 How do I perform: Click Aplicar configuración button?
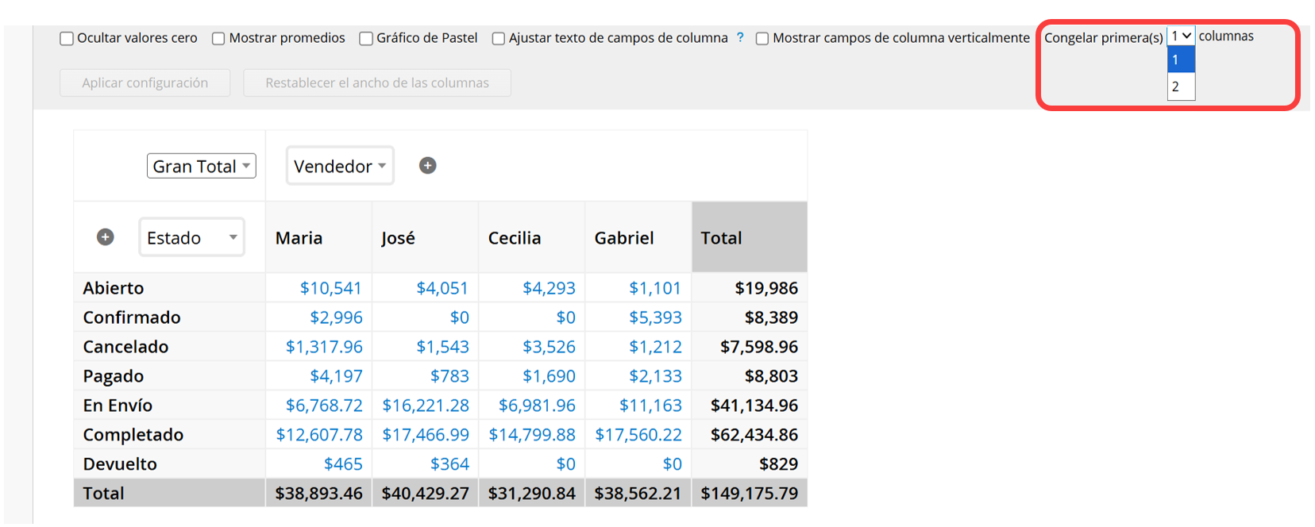pyautogui.click(x=145, y=83)
